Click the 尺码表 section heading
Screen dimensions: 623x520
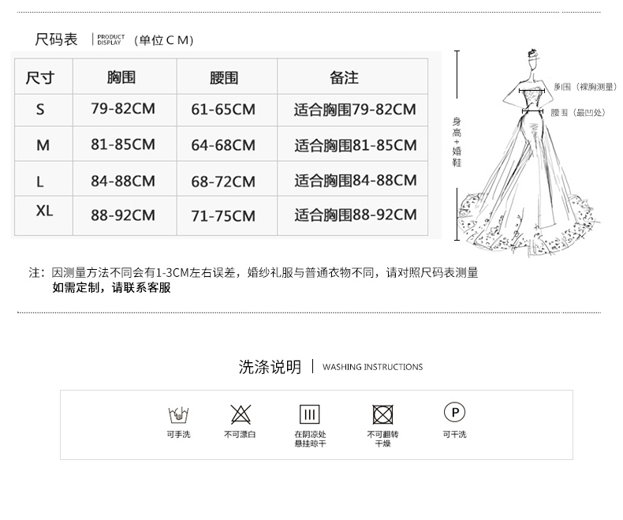56,39
